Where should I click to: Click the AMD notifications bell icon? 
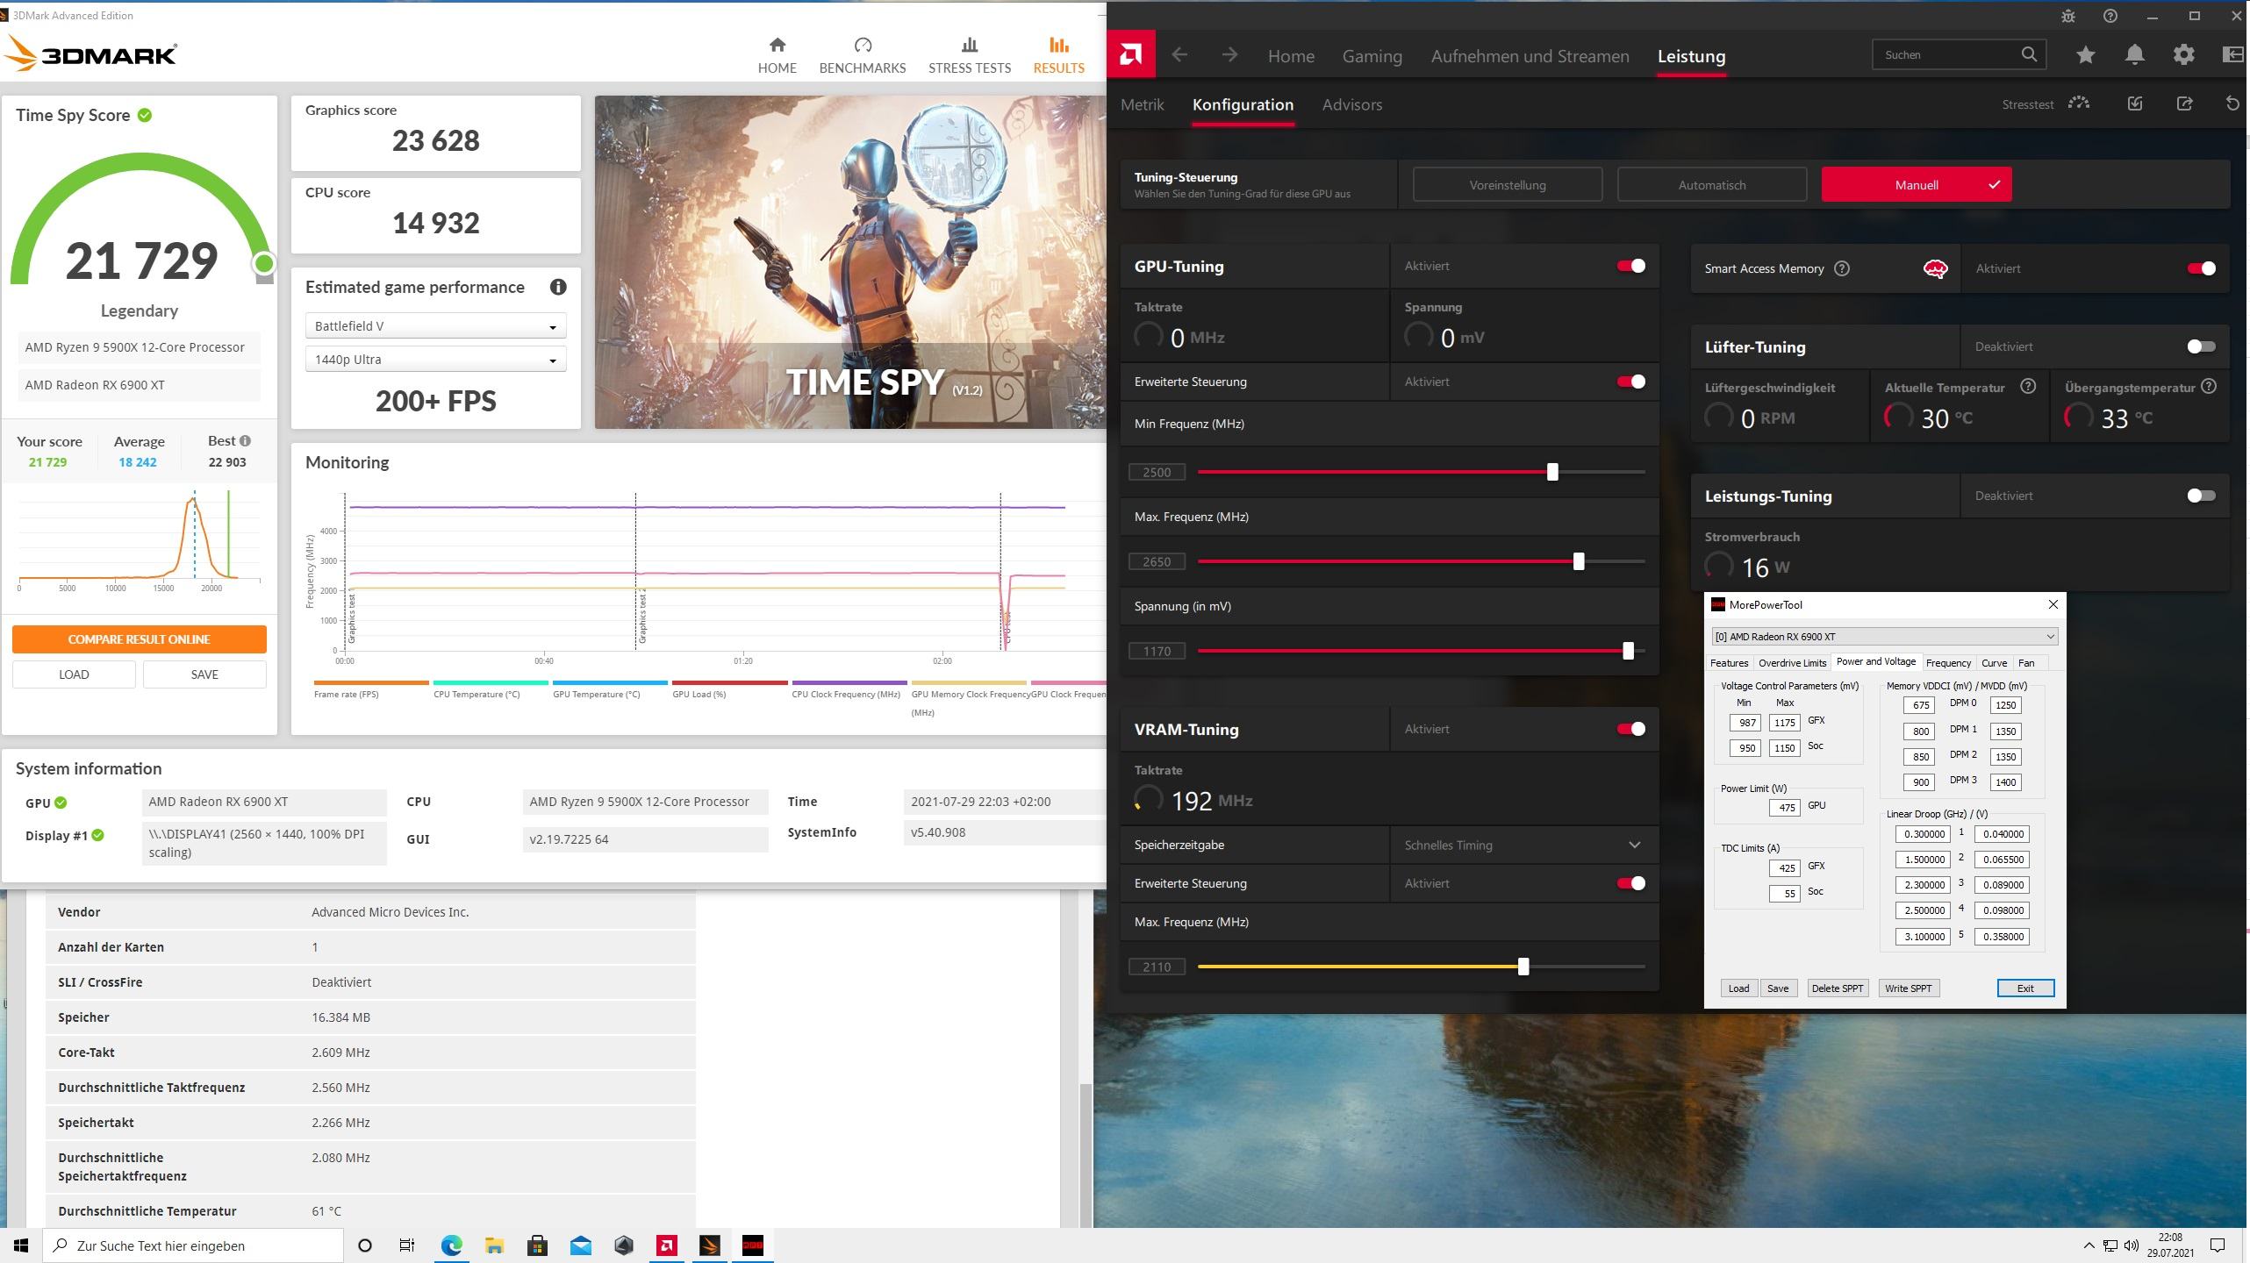(x=2134, y=55)
